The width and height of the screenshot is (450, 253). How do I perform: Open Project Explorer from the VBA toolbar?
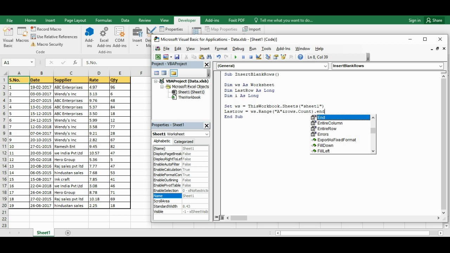coord(268,57)
